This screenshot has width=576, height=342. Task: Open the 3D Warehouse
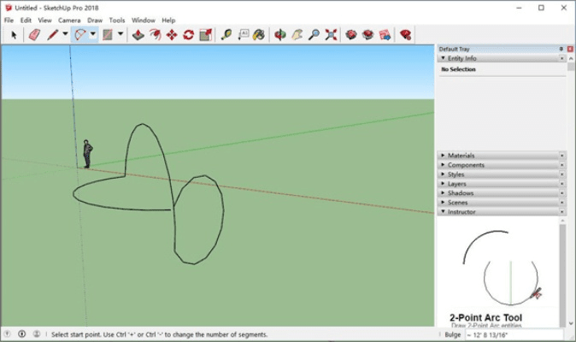tap(351, 35)
